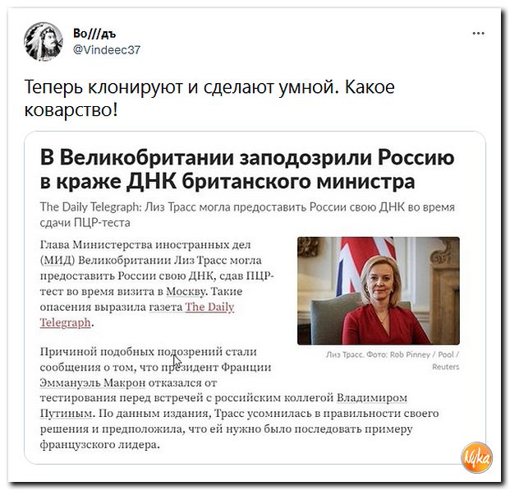
Task: Click the photo caption Rob Pinney / Pool / Reuters
Action: click(393, 361)
